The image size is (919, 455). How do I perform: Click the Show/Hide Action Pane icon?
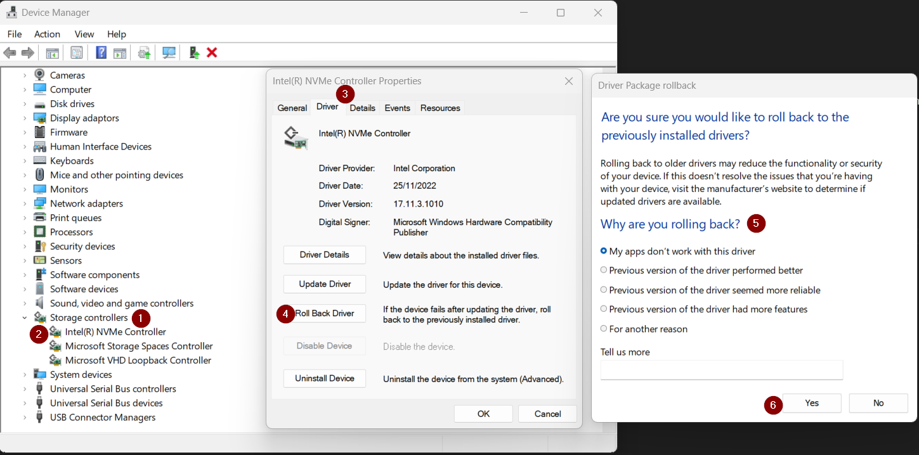[x=120, y=53]
